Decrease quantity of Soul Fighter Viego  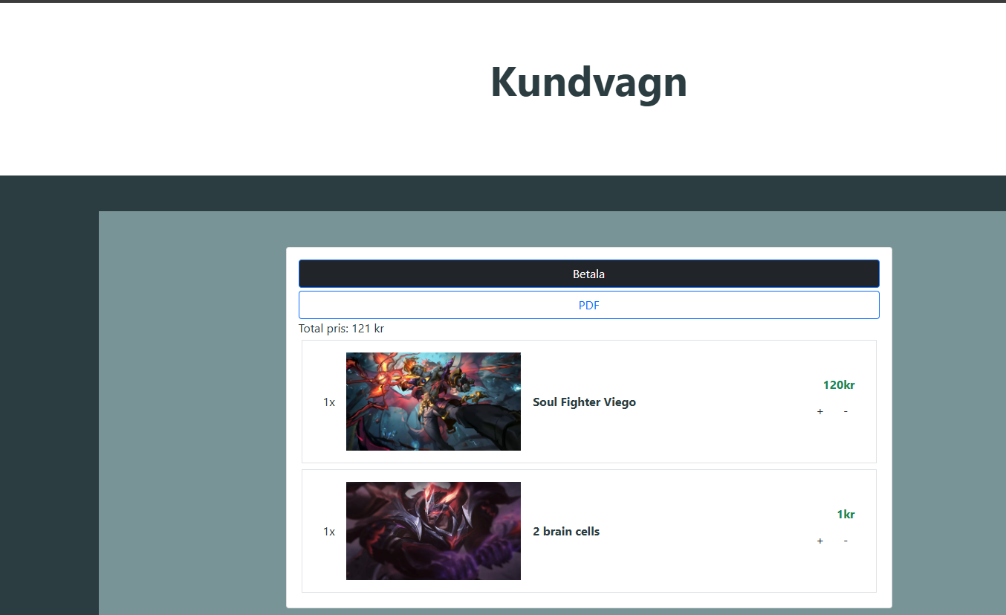coord(846,412)
